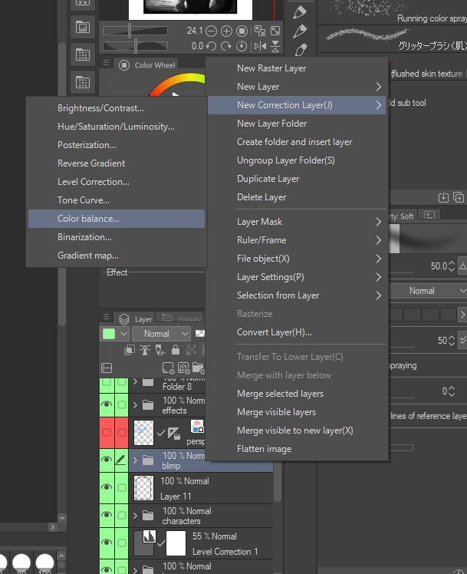Click the duplicate sub tool icon

point(459,198)
